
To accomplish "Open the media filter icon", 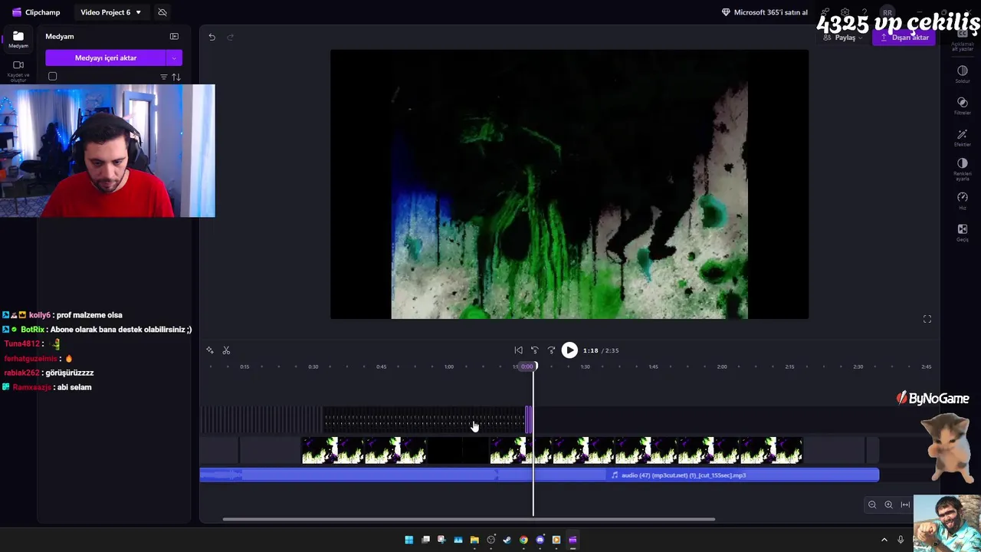I will pyautogui.click(x=163, y=77).
